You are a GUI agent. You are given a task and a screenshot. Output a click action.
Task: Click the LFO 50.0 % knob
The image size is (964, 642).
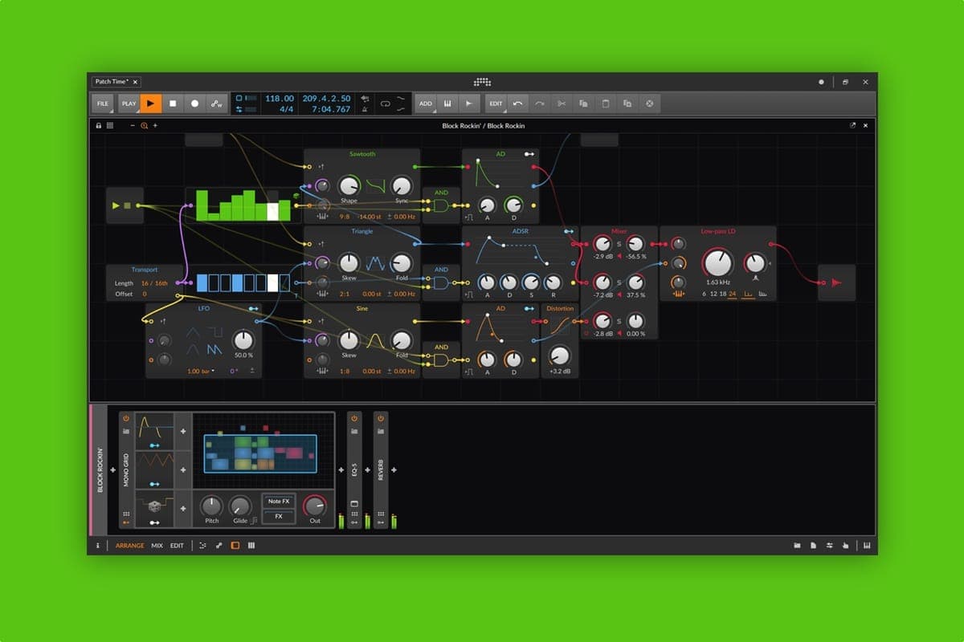(x=243, y=340)
